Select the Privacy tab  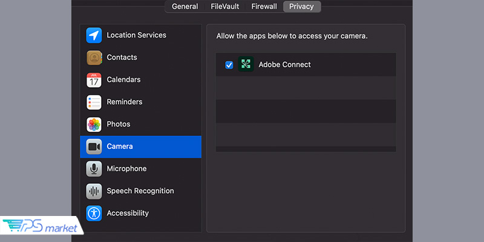(x=301, y=7)
